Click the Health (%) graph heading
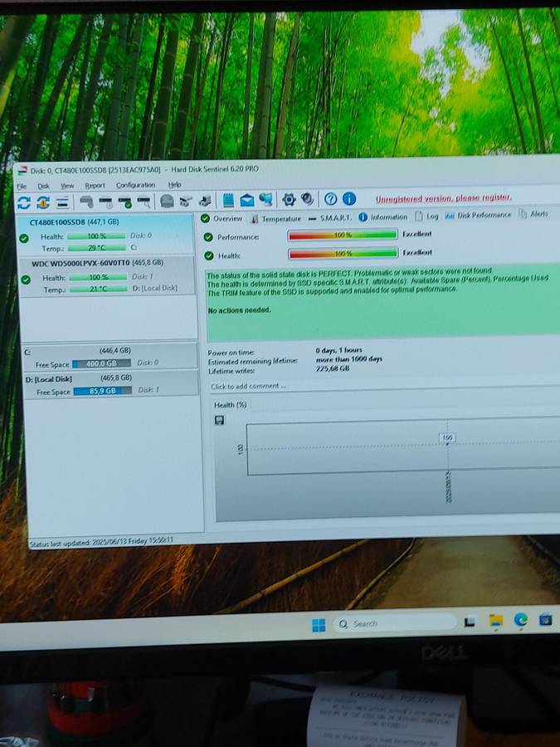 (x=231, y=405)
